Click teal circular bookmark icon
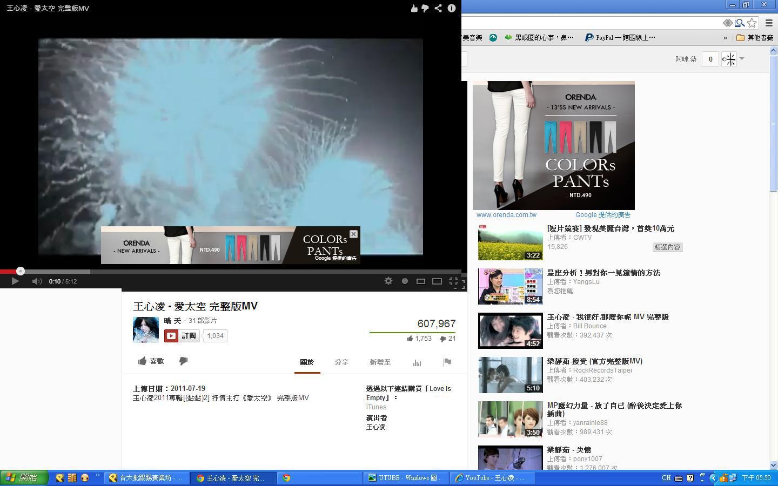 (493, 38)
